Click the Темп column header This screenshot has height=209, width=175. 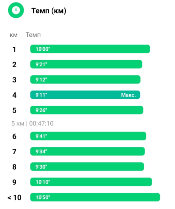tap(33, 35)
